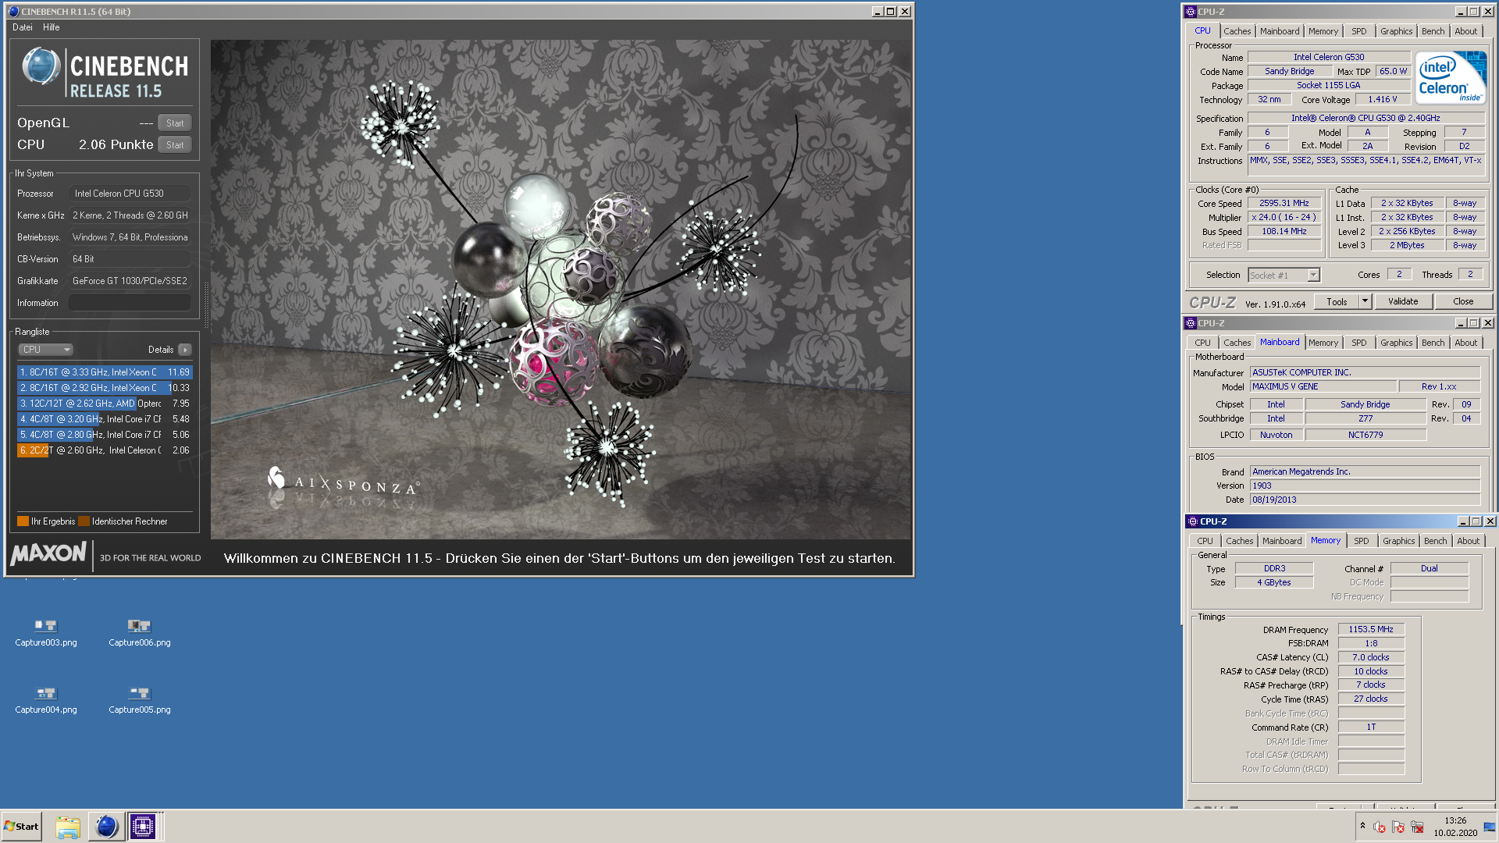Image resolution: width=1499 pixels, height=843 pixels.
Task: Open About tab in Memory CPU-Z window
Action: pos(1468,541)
